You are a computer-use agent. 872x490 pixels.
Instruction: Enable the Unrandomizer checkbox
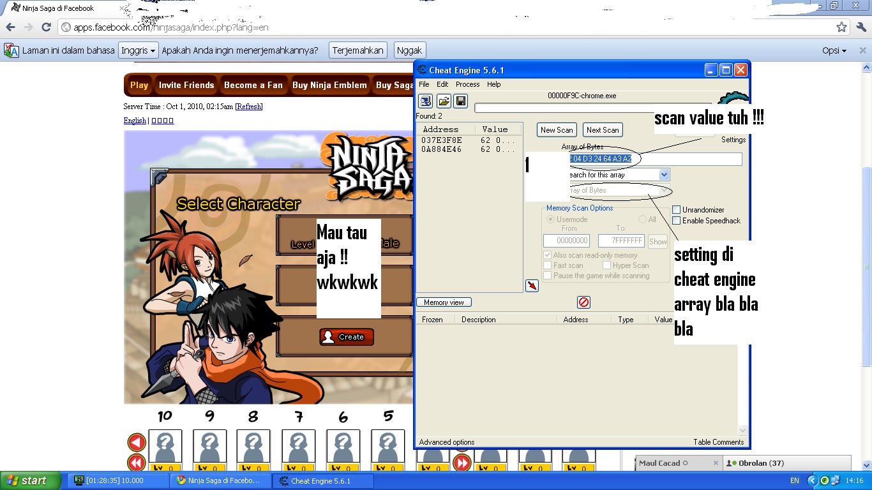tap(676, 210)
